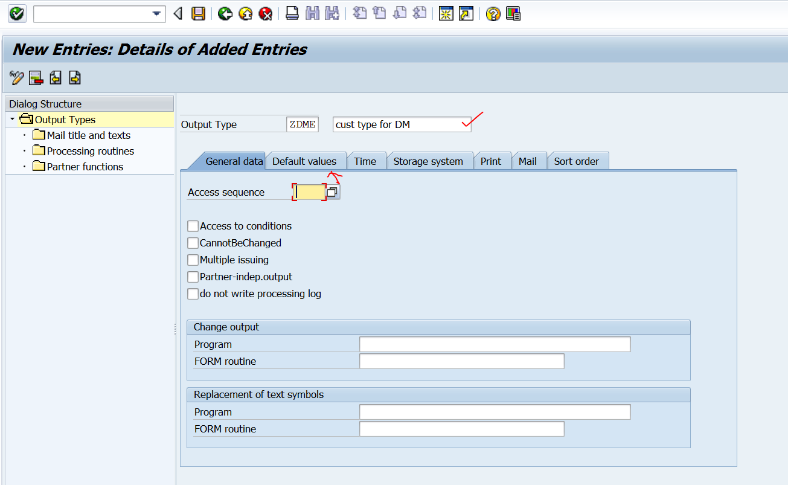Switch to the Default values tab
The width and height of the screenshot is (788, 485).
(x=306, y=161)
